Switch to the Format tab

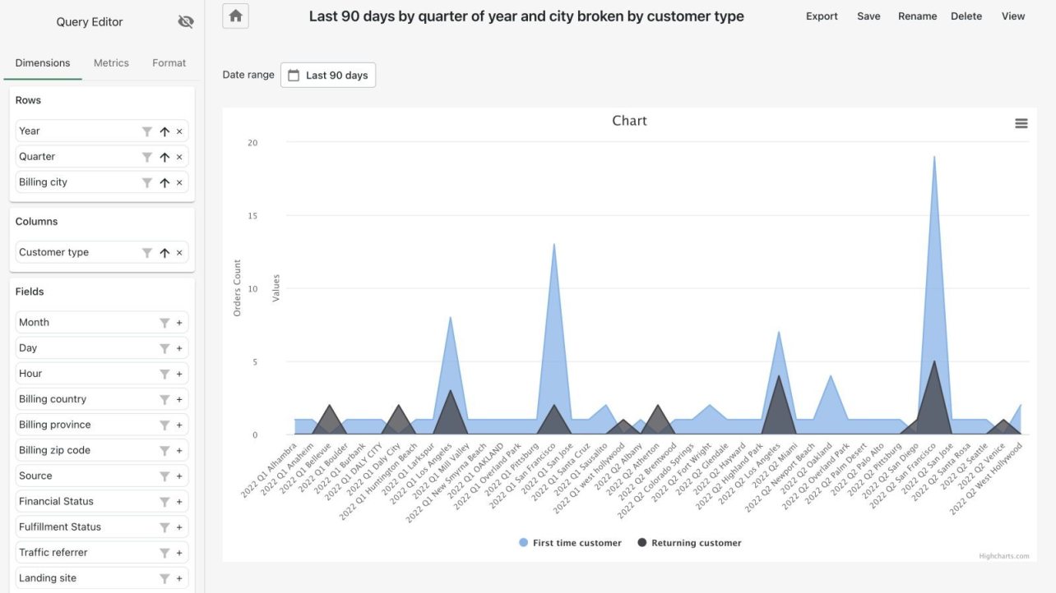(169, 63)
